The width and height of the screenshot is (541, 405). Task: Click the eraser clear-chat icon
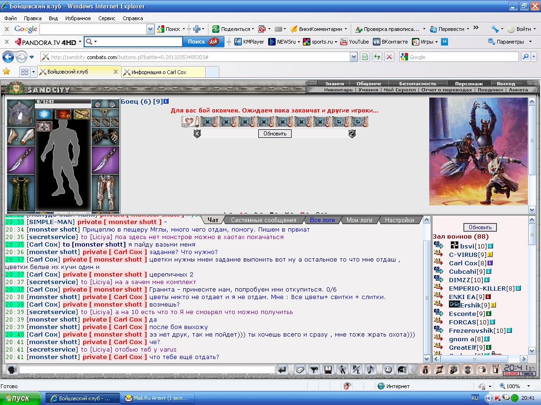tap(300, 370)
